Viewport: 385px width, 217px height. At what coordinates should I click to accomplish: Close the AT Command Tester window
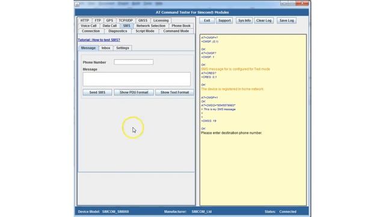click(x=302, y=3)
